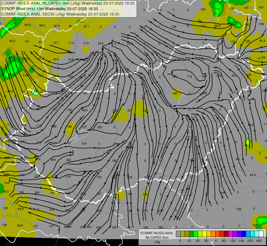Click the white swatch at the legend end
Viewport: 267px width, 246px height.
pos(261,234)
